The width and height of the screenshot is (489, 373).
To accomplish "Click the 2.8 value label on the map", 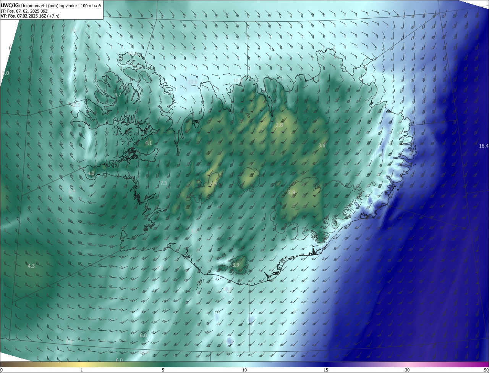I will [x=279, y=125].
